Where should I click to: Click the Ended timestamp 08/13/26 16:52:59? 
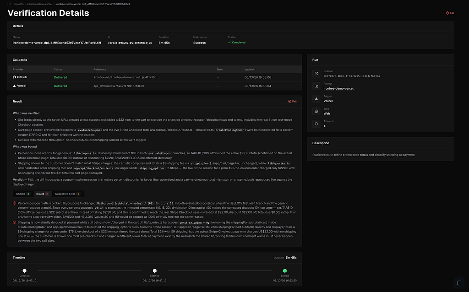click(285, 281)
